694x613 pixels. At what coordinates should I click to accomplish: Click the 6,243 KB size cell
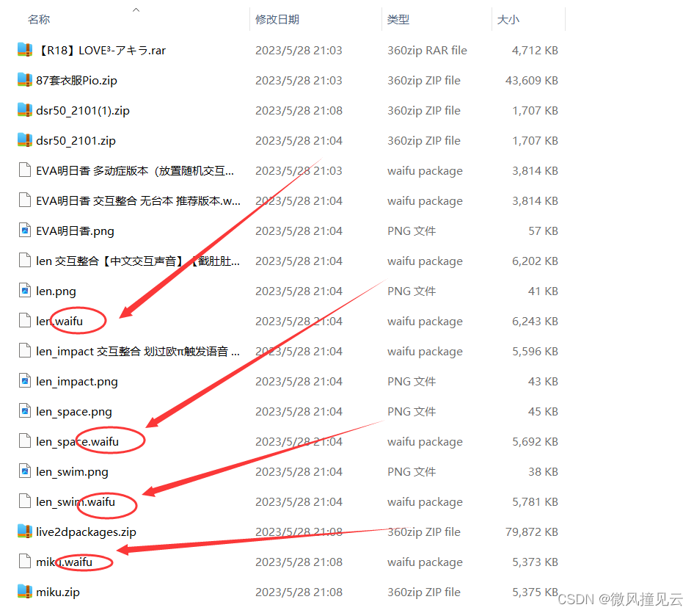[x=535, y=322]
